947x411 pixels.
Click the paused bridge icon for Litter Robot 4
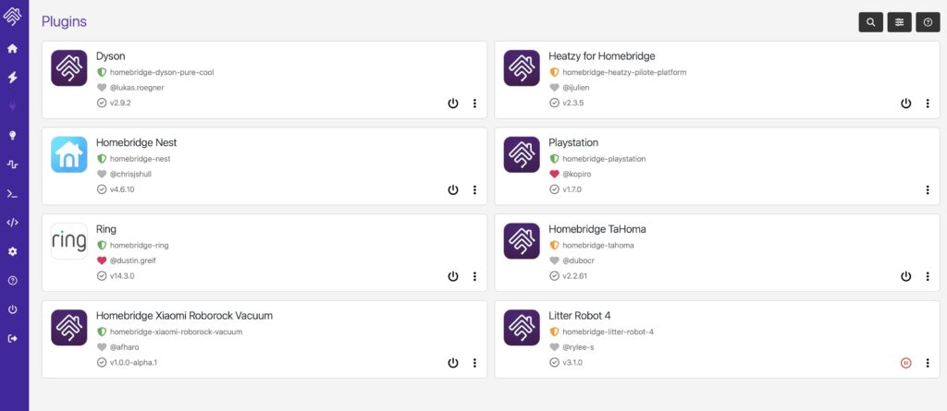click(905, 363)
